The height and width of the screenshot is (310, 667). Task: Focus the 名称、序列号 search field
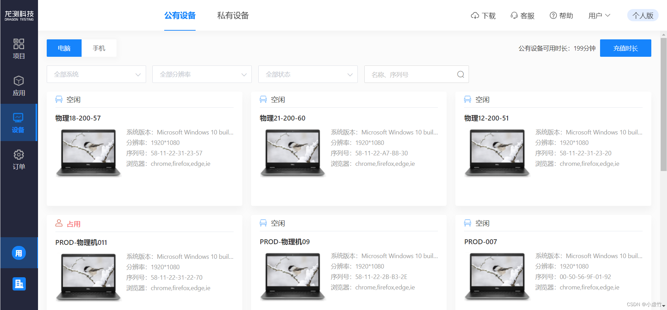click(x=416, y=74)
